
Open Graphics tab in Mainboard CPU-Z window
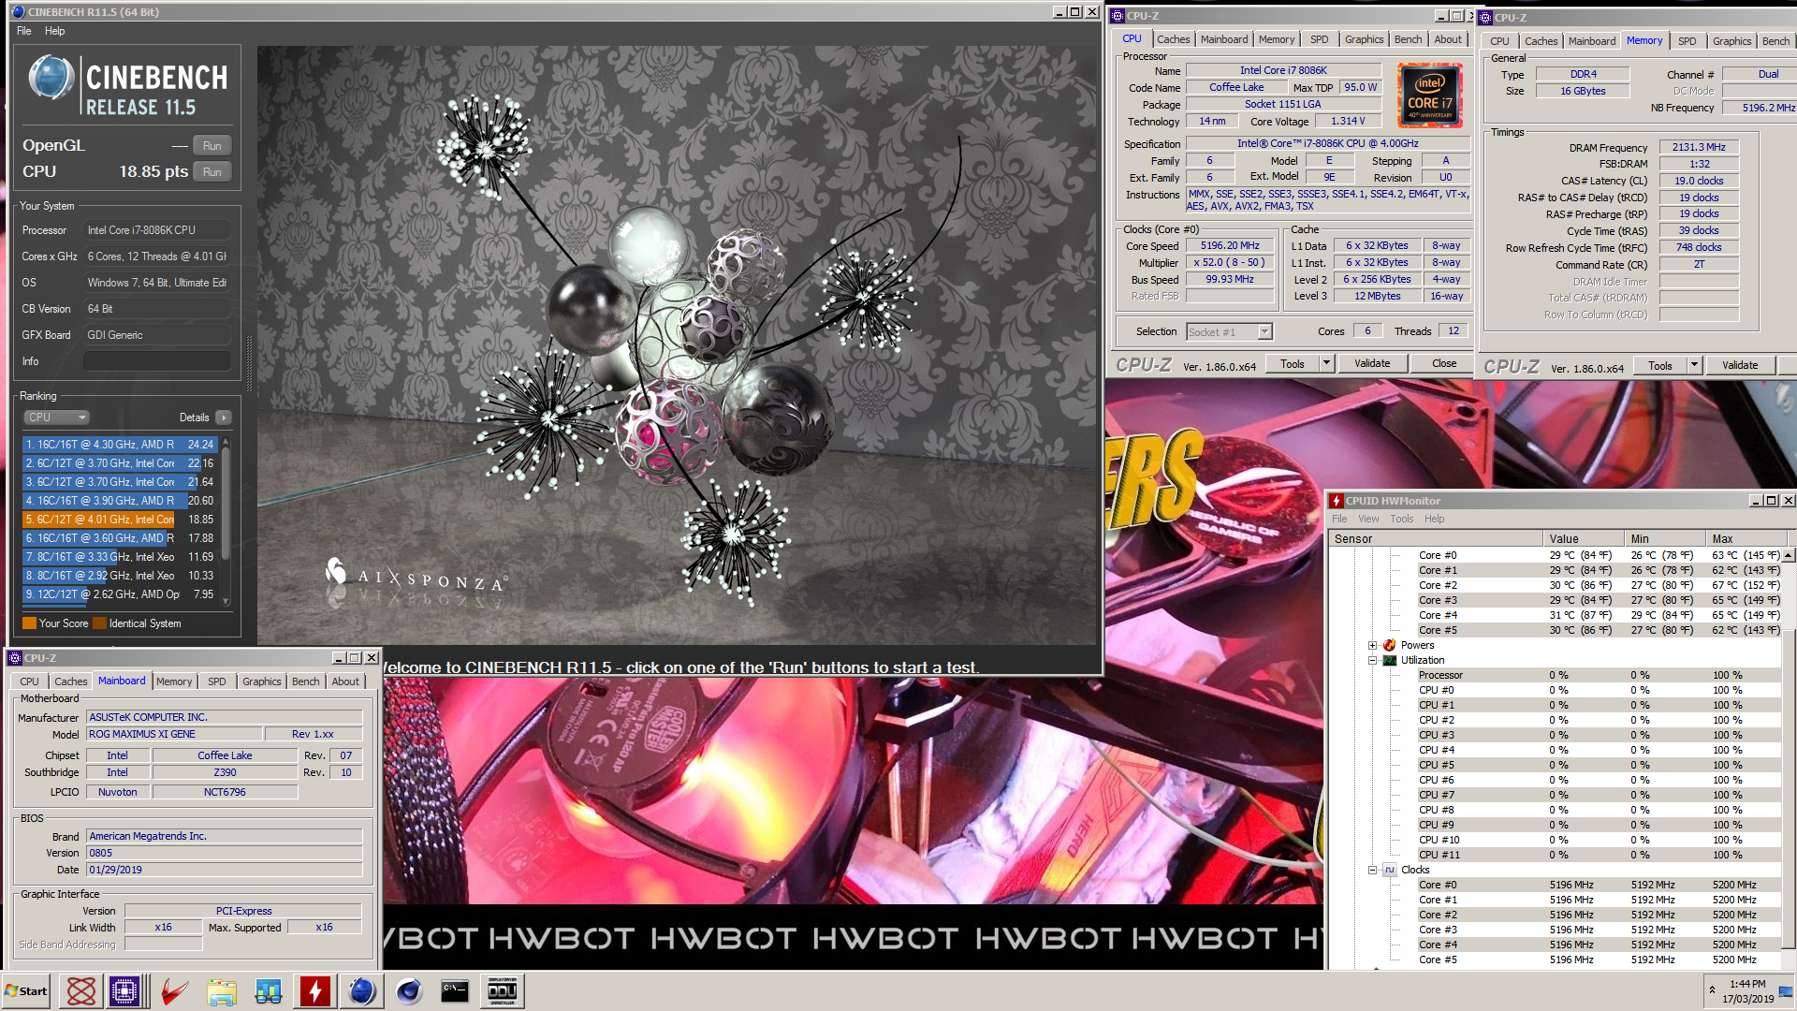[x=261, y=681]
